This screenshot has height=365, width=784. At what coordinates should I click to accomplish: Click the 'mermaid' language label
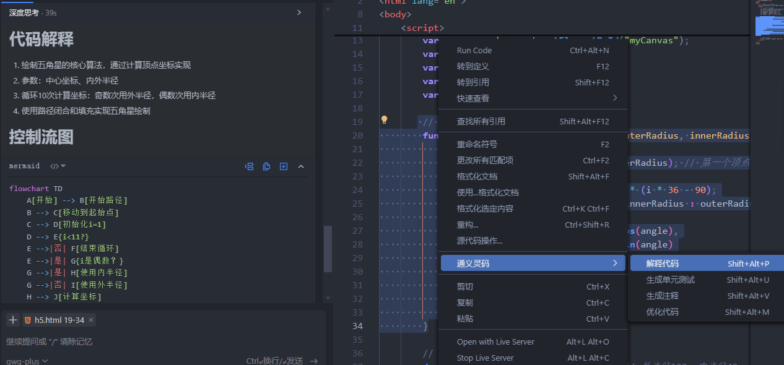point(24,166)
